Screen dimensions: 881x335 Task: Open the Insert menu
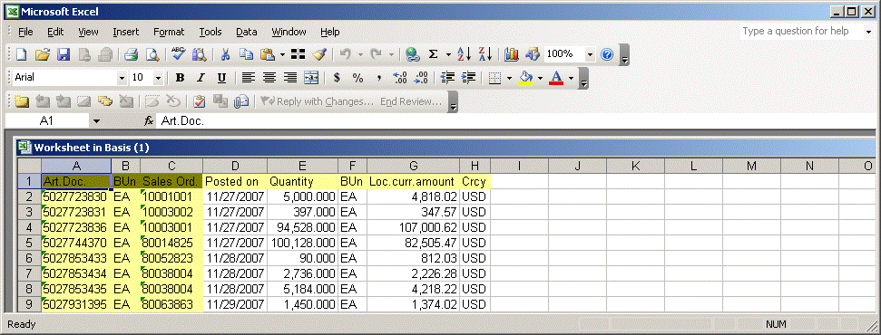(126, 32)
